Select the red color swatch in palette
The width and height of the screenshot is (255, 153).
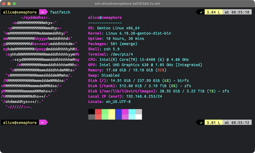tap(98, 112)
